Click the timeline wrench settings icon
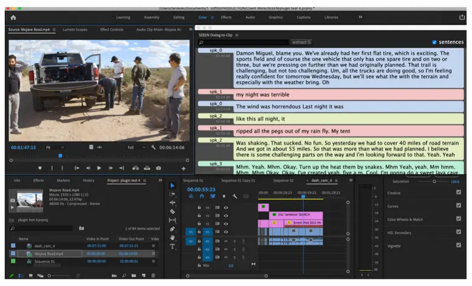The image size is (472, 286). [235, 196]
